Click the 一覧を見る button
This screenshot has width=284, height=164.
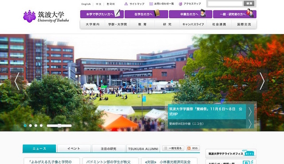click(x=173, y=148)
